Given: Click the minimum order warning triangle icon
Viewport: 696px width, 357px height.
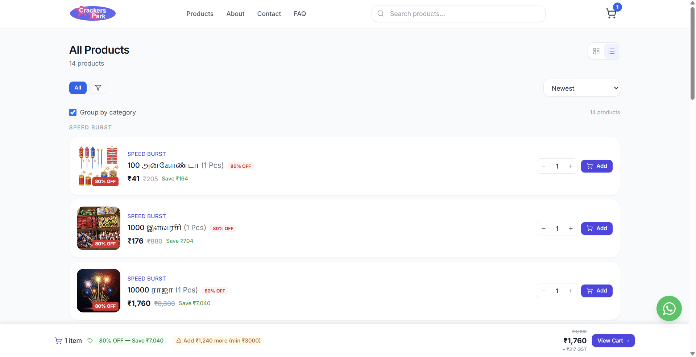Looking at the screenshot, I should click(x=179, y=341).
